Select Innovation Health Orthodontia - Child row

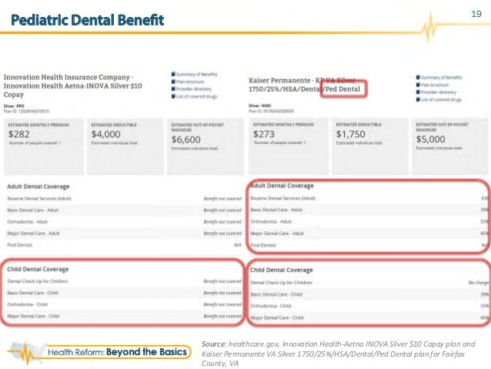[x=125, y=304]
